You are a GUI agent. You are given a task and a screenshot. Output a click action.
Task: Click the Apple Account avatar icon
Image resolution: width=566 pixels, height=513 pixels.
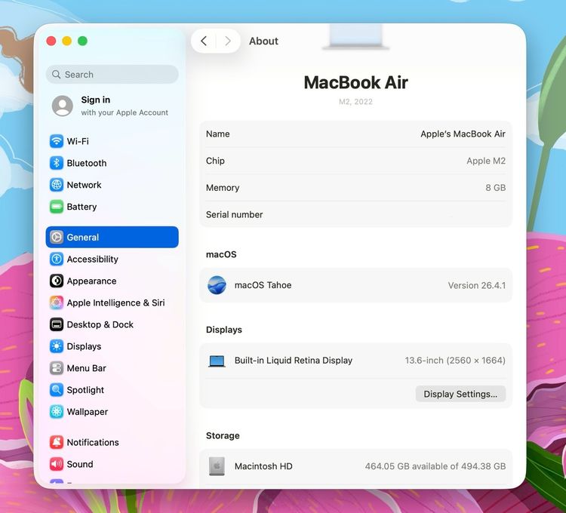(x=63, y=106)
